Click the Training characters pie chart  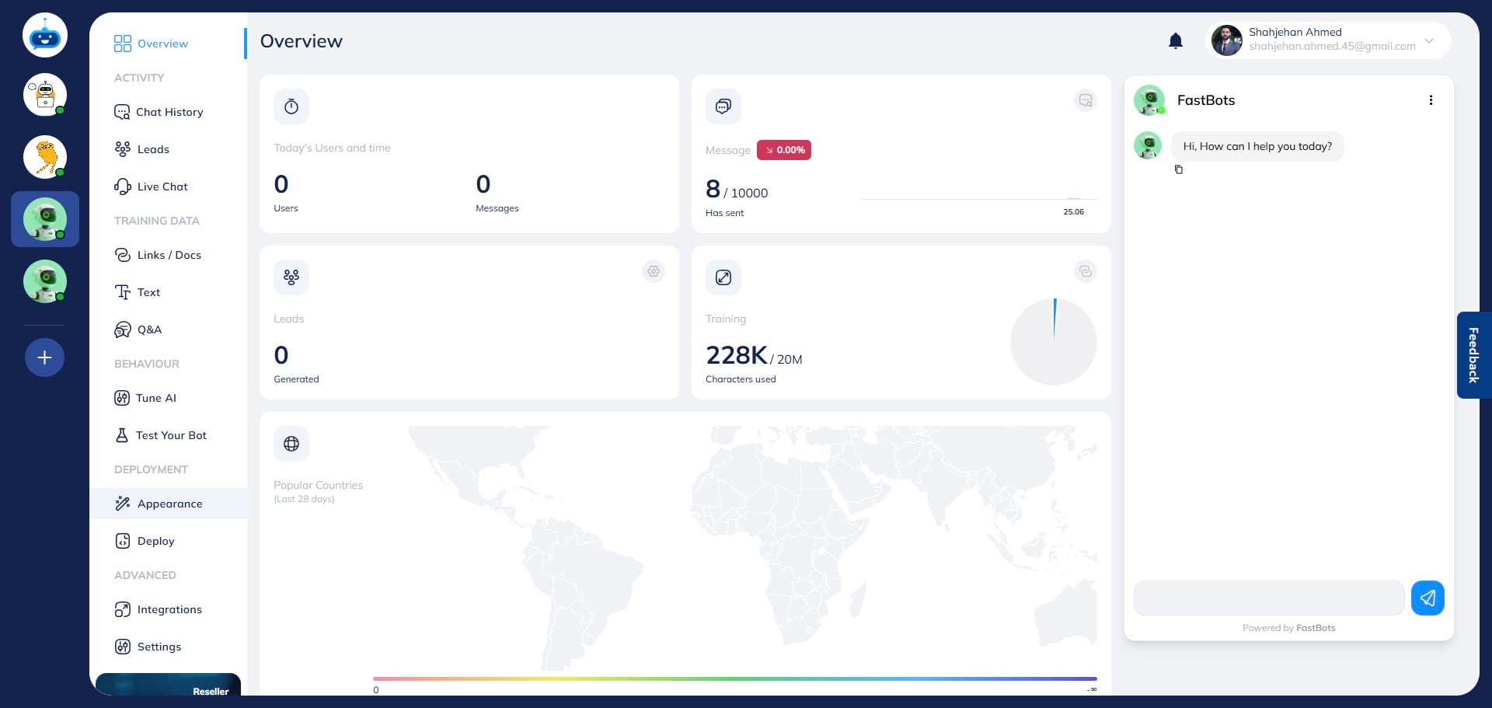coord(1054,342)
